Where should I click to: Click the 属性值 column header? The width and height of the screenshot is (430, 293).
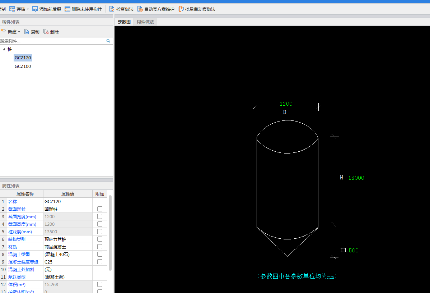point(68,194)
